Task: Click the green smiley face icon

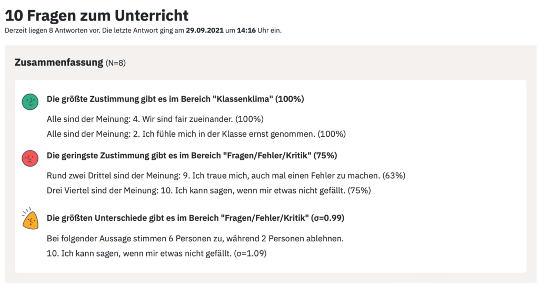Action: point(30,102)
